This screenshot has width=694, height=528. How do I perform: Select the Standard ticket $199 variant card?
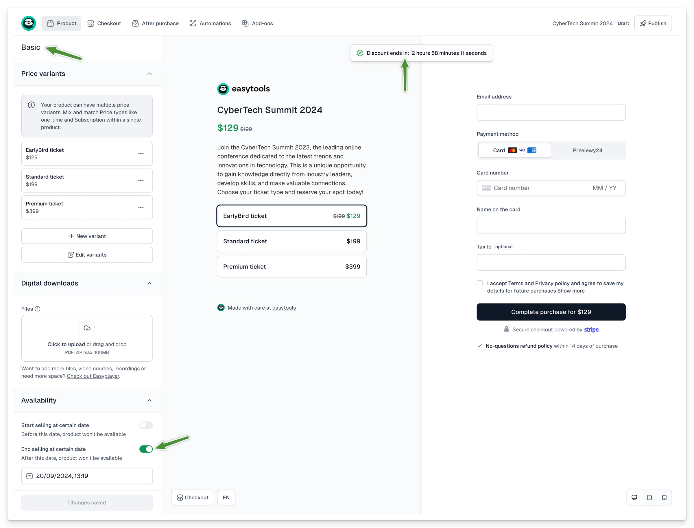(87, 181)
